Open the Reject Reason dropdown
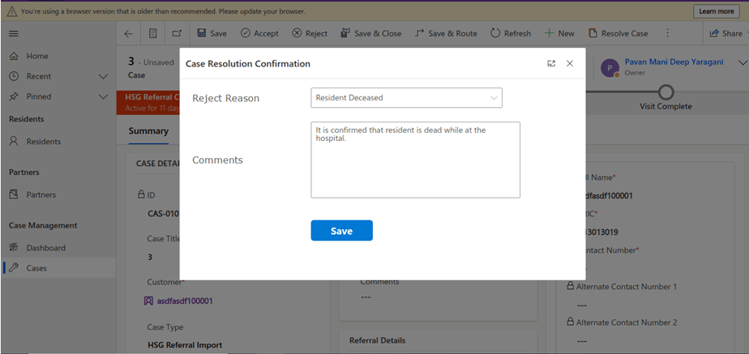The height and width of the screenshot is (354, 749). point(406,98)
